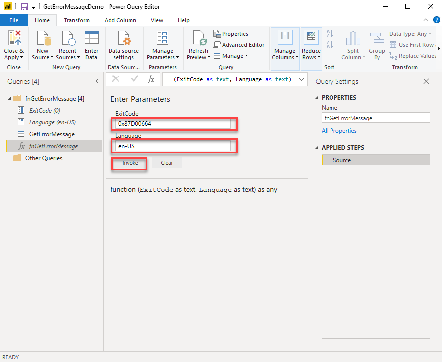Collapse the Queries pane with the arrow
The width and height of the screenshot is (442, 362).
97,81
